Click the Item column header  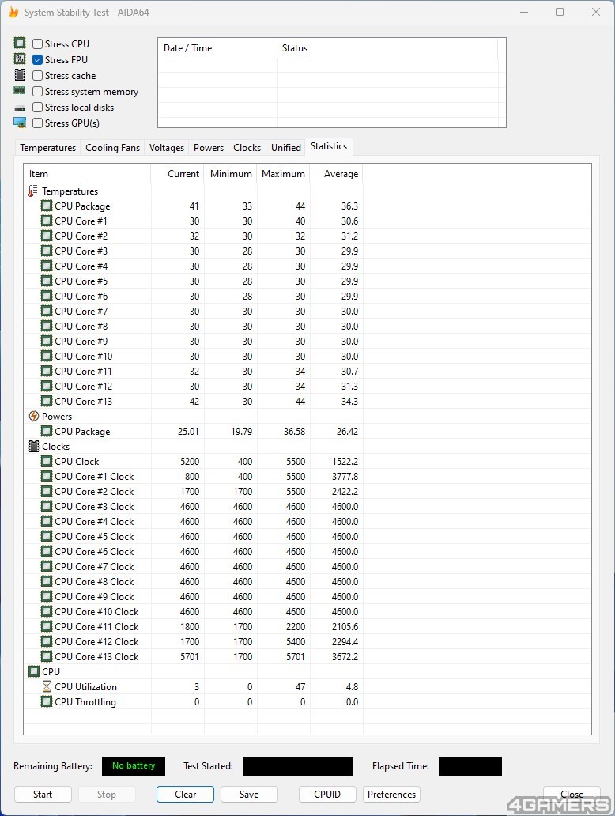tap(88, 174)
